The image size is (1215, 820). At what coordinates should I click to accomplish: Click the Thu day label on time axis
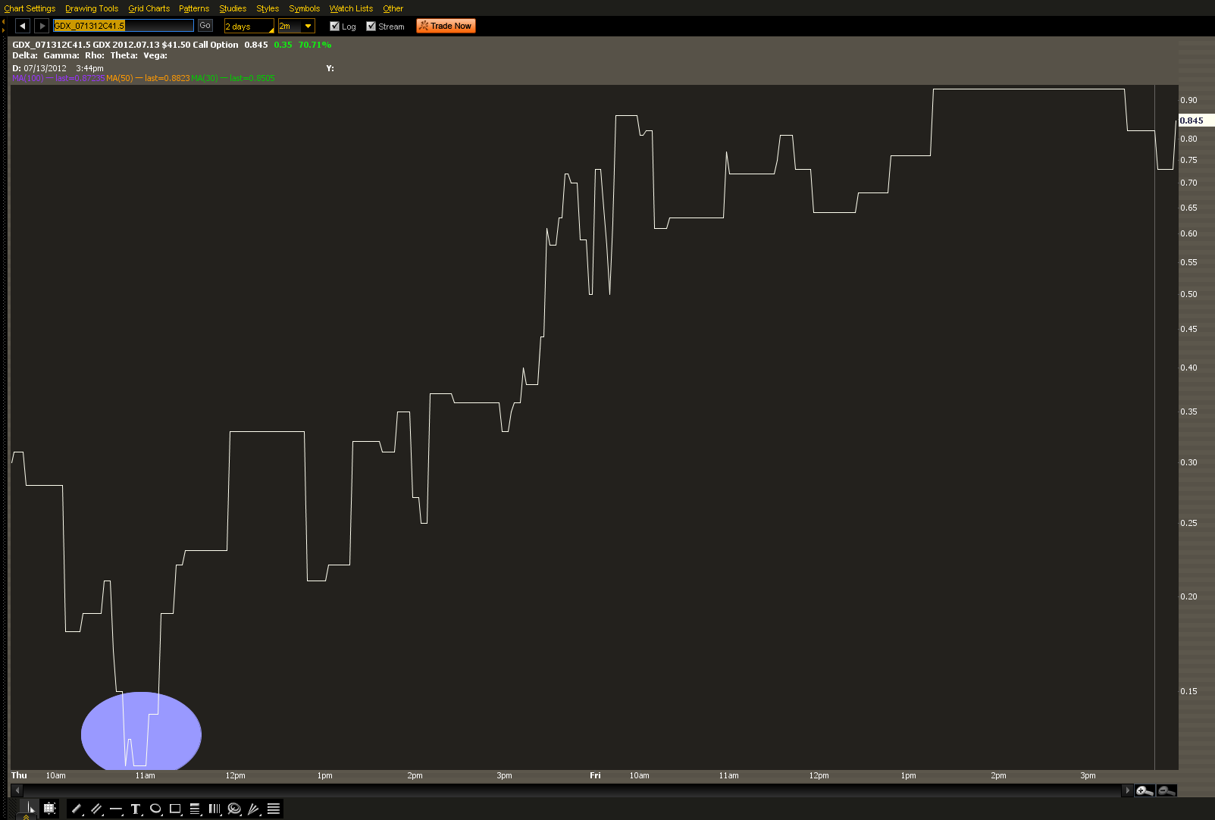click(19, 775)
